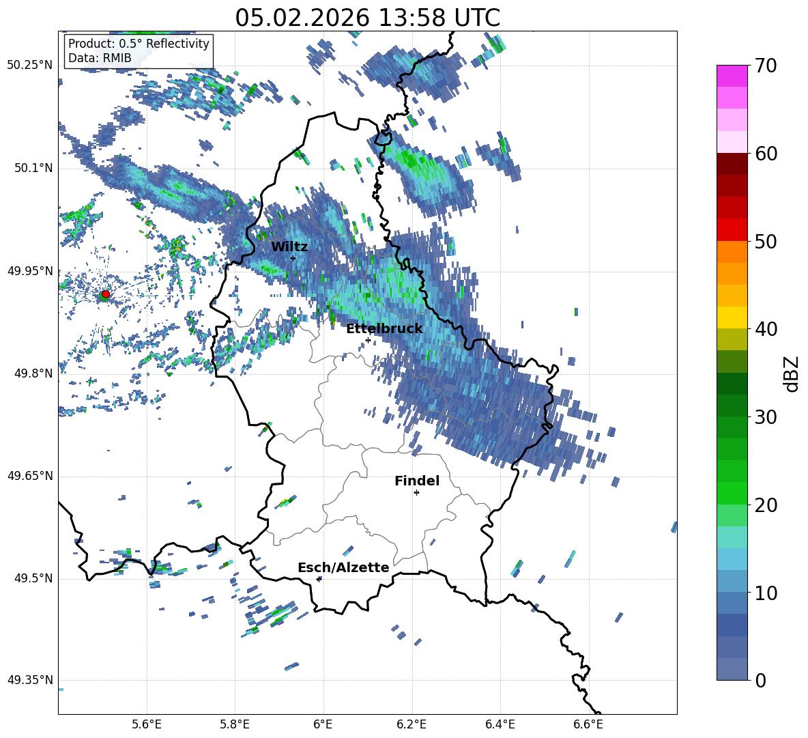Click the dark red band below 60 dBZ
Image resolution: width=808 pixels, height=738 pixels.
[732, 164]
